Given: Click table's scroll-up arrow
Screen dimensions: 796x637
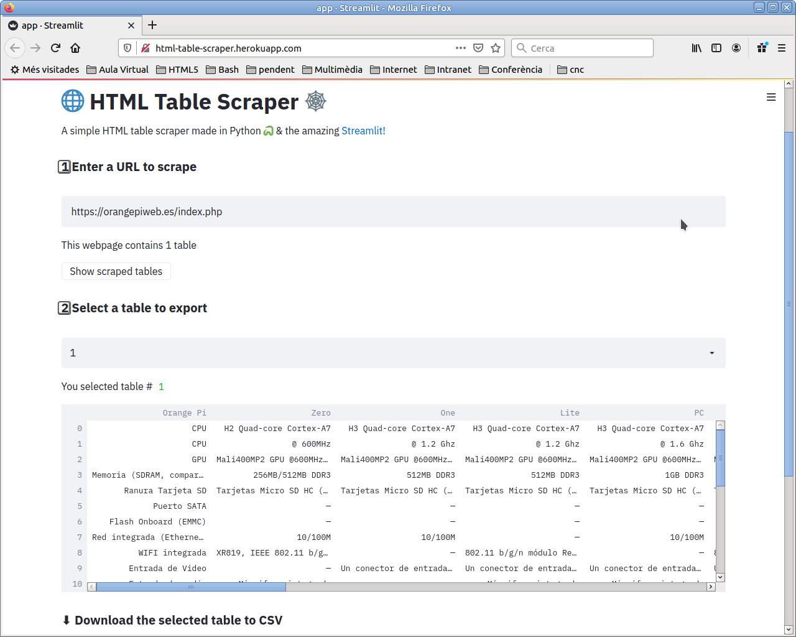Looking at the screenshot, I should (720, 425).
